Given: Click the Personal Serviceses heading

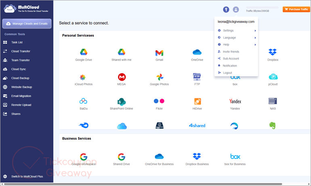Looking at the screenshot, I should pos(78,36).
